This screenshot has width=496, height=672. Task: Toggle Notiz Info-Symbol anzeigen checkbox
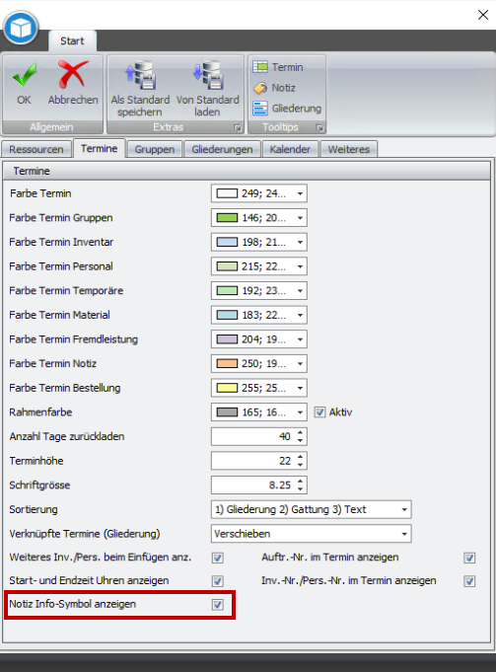218,604
